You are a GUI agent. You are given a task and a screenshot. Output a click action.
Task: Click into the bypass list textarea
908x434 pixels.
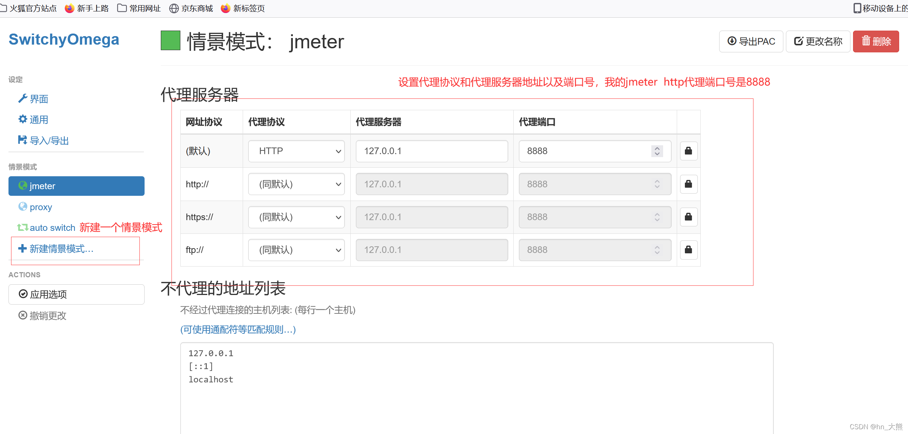coord(476,388)
